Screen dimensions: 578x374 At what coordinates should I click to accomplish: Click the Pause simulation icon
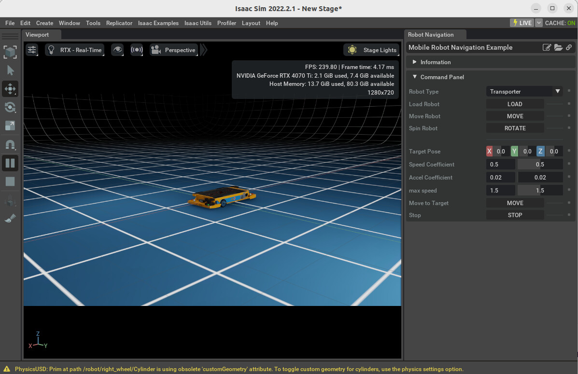(x=10, y=163)
